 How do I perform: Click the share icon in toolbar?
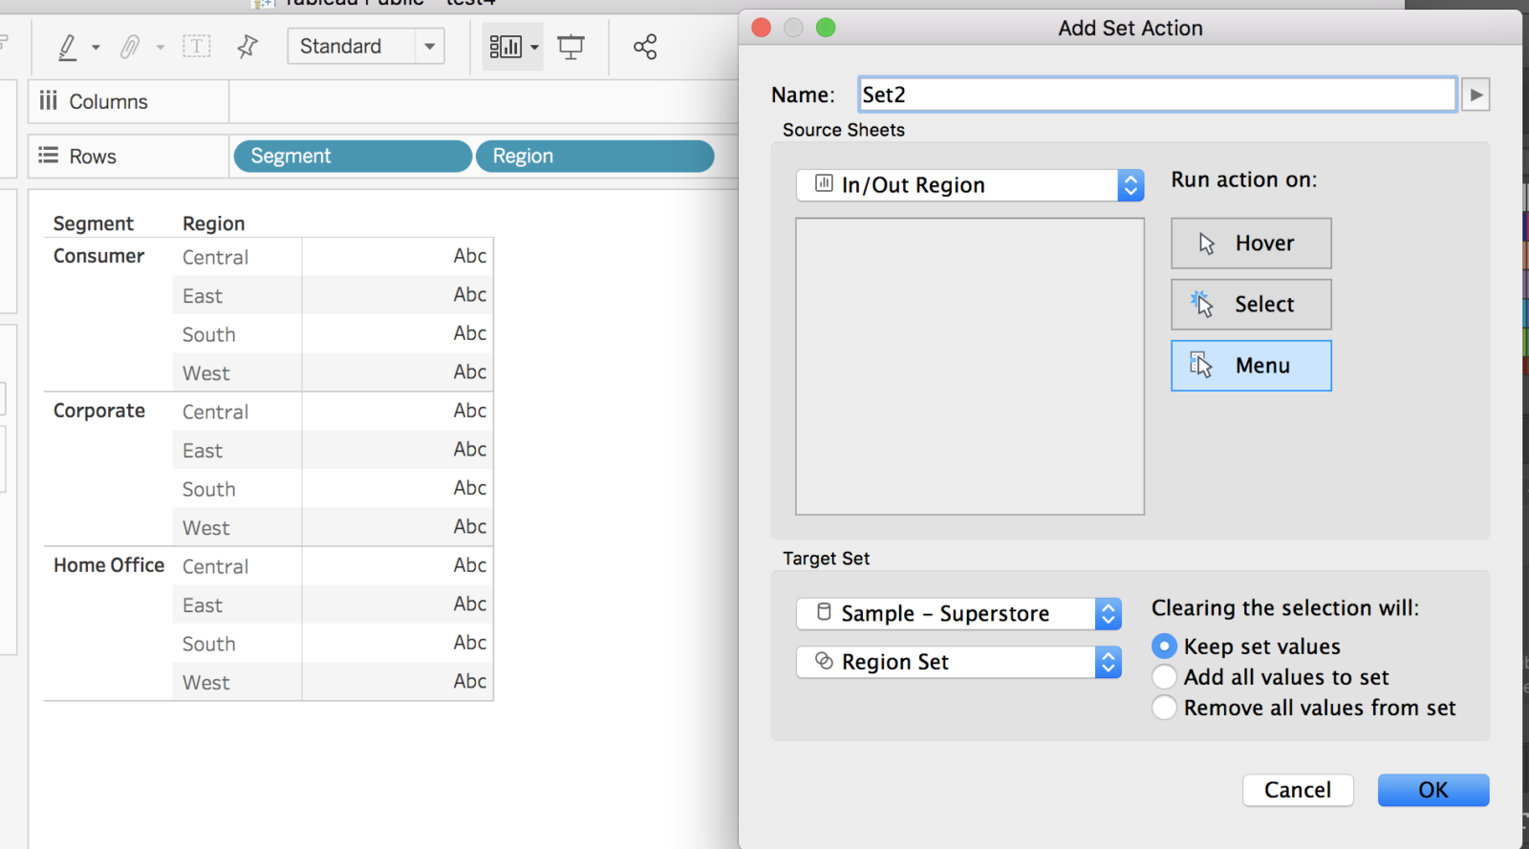pyautogui.click(x=645, y=47)
